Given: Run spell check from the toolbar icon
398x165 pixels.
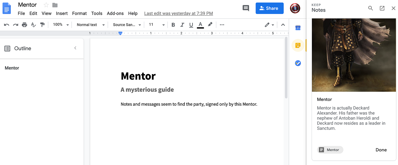Looking at the screenshot, I should coord(34,25).
